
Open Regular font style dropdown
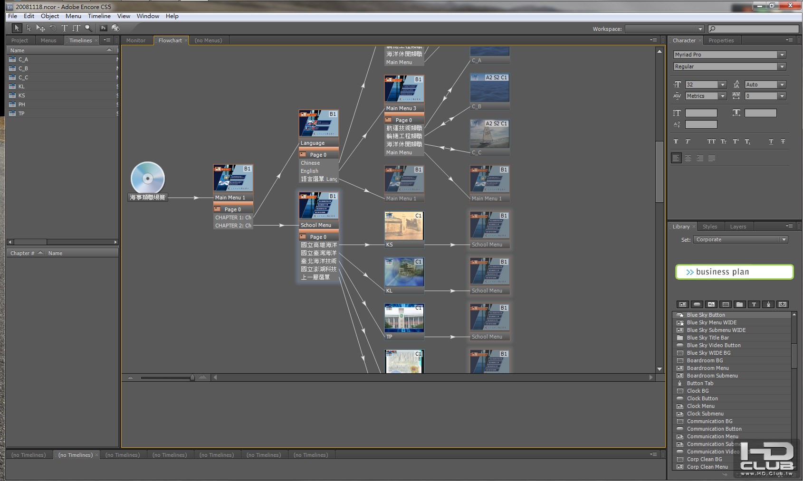pos(782,66)
